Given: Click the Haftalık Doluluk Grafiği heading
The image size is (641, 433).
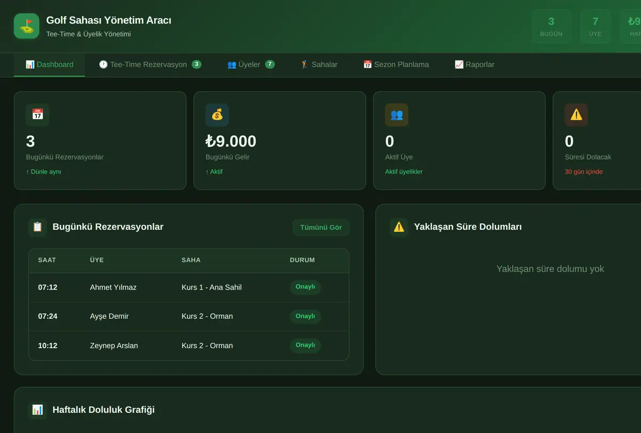Looking at the screenshot, I should click(104, 410).
